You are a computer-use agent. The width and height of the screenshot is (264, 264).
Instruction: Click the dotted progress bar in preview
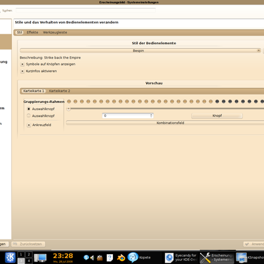(166, 102)
